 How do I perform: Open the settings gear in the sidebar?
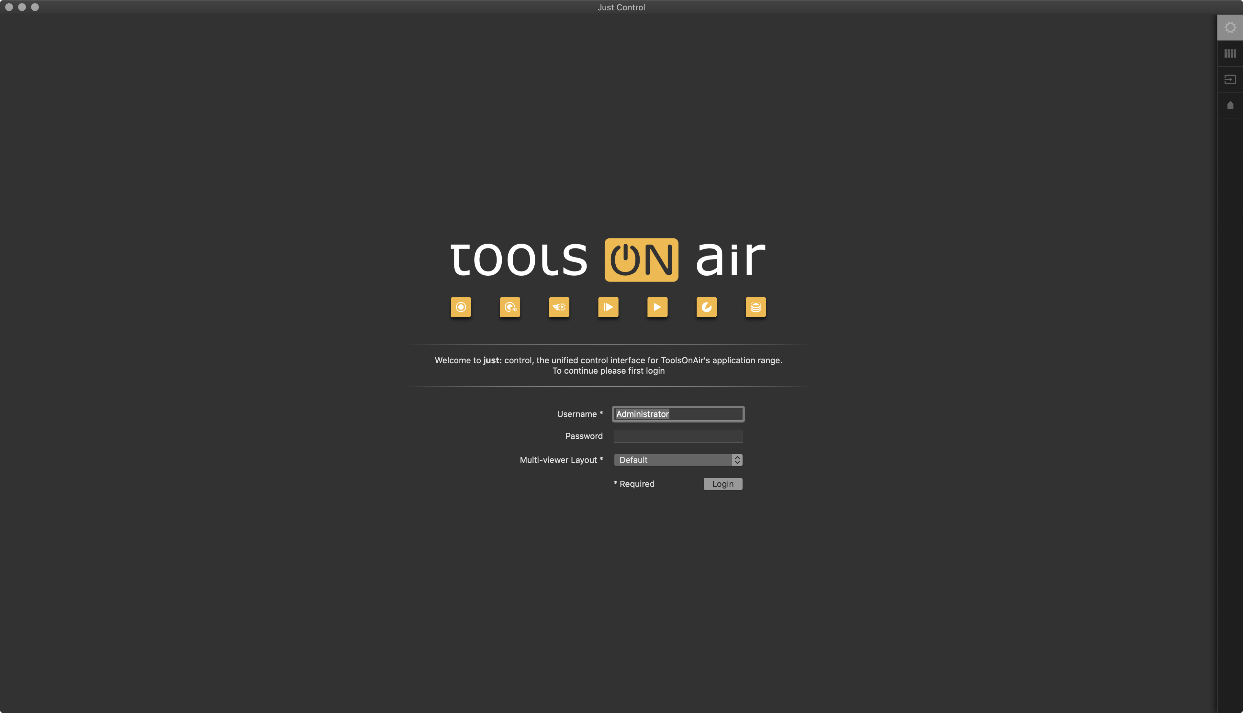click(x=1230, y=27)
